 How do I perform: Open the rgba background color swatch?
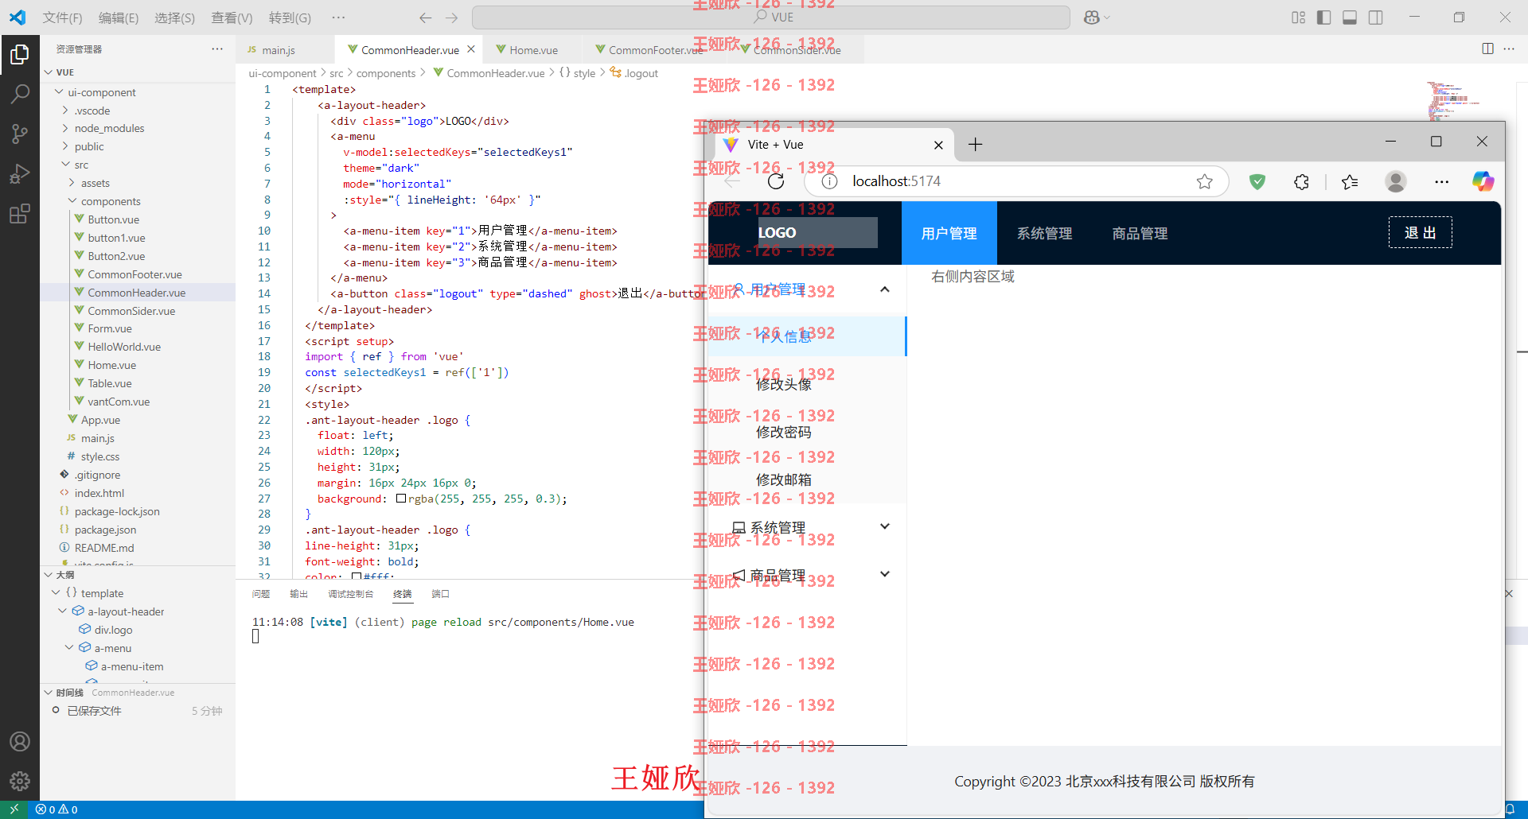[x=401, y=499]
